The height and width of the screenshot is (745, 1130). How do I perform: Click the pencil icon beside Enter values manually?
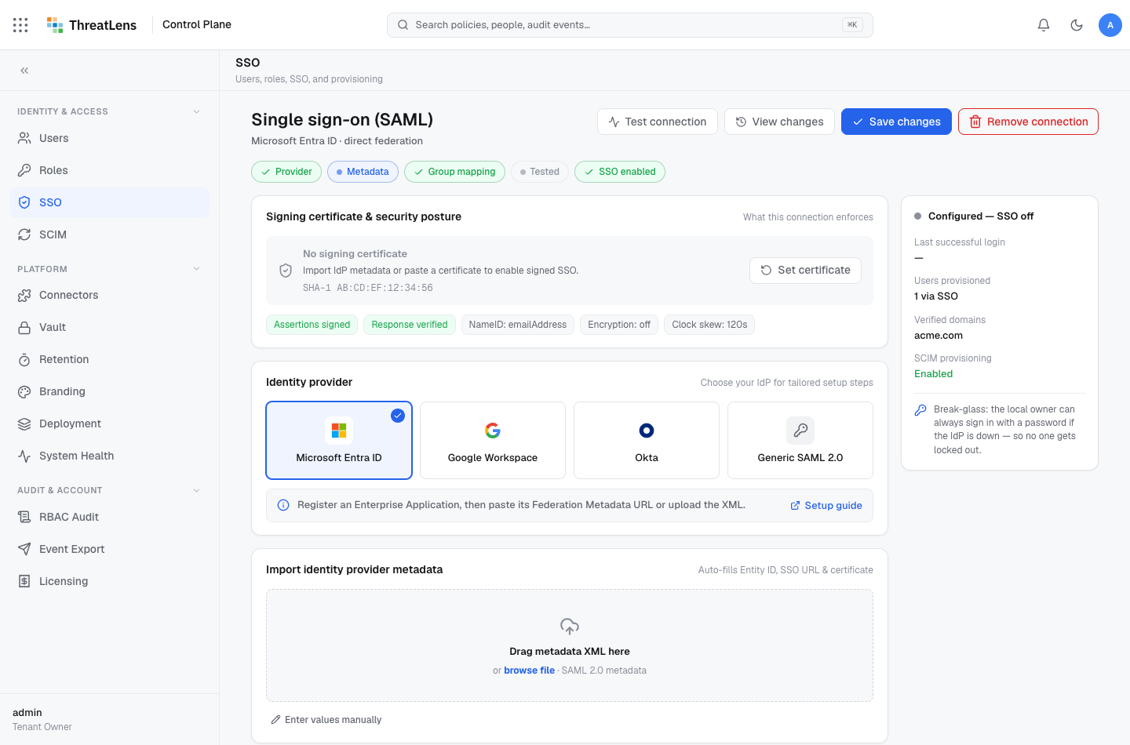275,720
